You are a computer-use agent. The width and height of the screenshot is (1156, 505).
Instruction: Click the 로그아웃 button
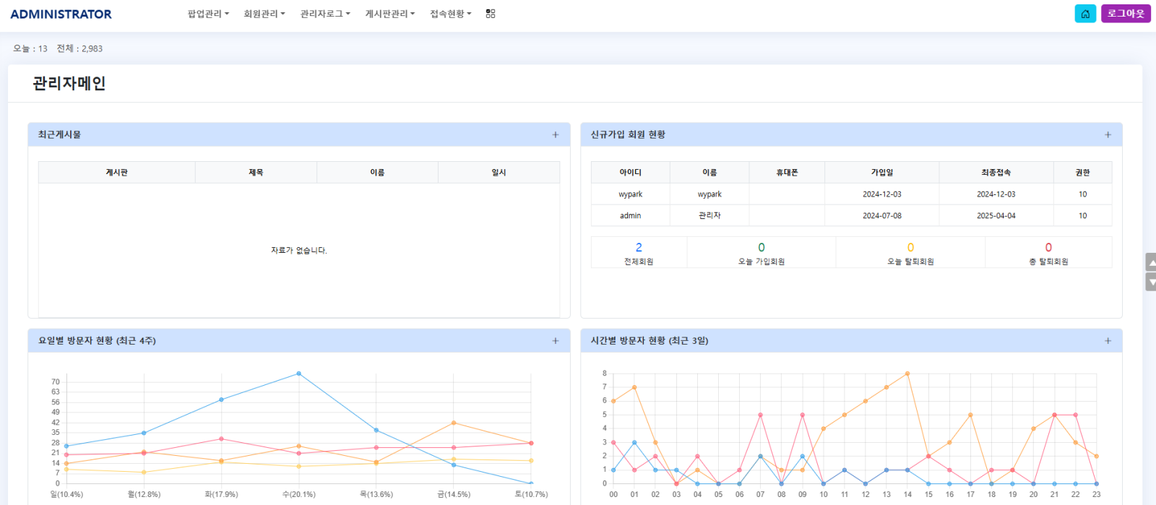[1126, 14]
